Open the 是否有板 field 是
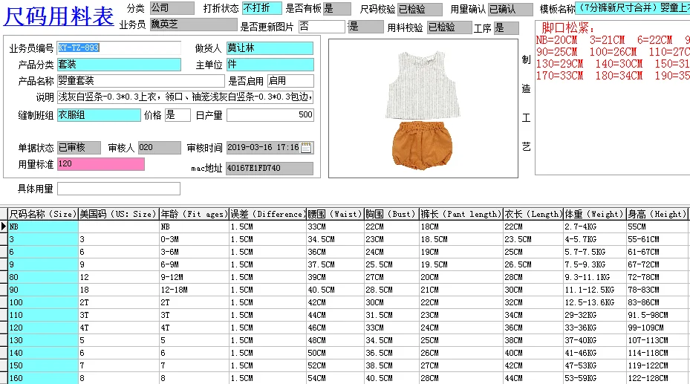This screenshot has height=384, width=690. pyautogui.click(x=337, y=9)
